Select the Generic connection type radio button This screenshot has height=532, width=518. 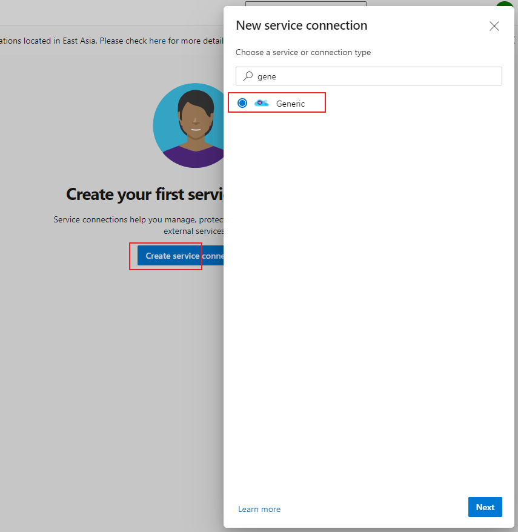pyautogui.click(x=242, y=102)
